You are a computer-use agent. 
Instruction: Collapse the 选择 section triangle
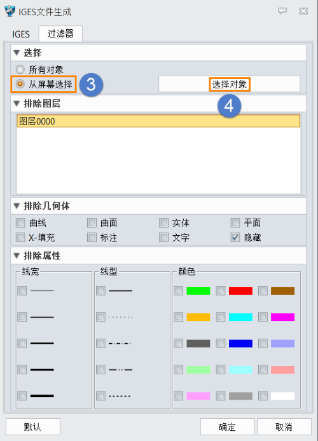point(17,53)
